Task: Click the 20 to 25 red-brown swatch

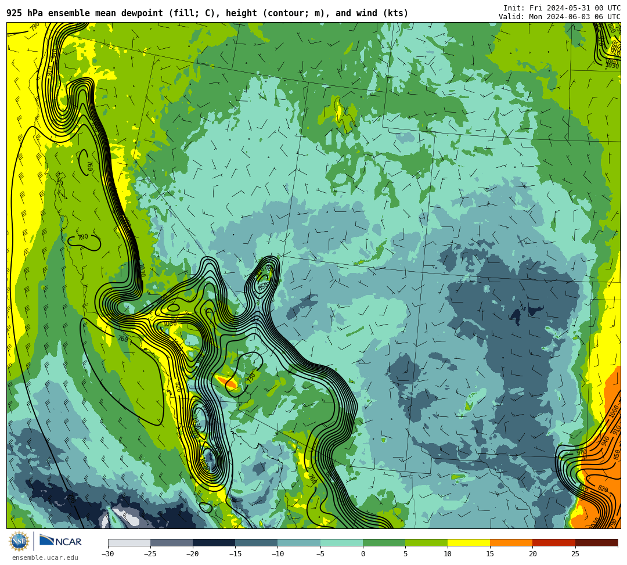Action: click(x=554, y=542)
